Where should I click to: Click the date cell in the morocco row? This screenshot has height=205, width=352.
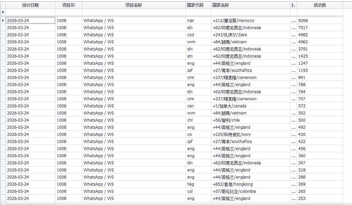pyautogui.click(x=30, y=20)
